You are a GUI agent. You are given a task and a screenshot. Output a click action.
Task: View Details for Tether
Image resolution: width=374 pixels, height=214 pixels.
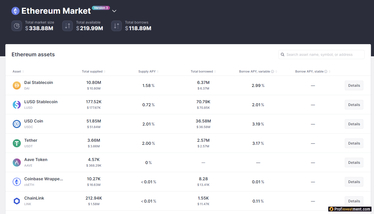[354, 143]
